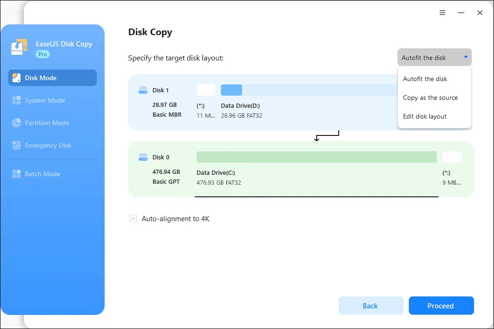Click the Data Drive(C:) label
This screenshot has height=329, width=494.
coord(216,173)
